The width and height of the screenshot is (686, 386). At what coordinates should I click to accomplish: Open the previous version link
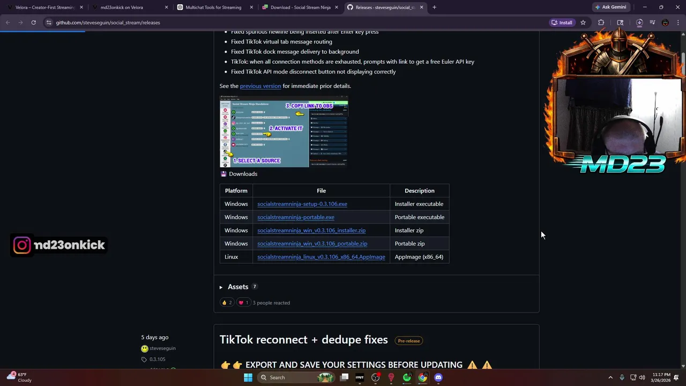coord(260,86)
